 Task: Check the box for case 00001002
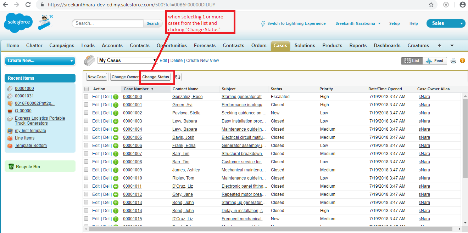(x=87, y=113)
